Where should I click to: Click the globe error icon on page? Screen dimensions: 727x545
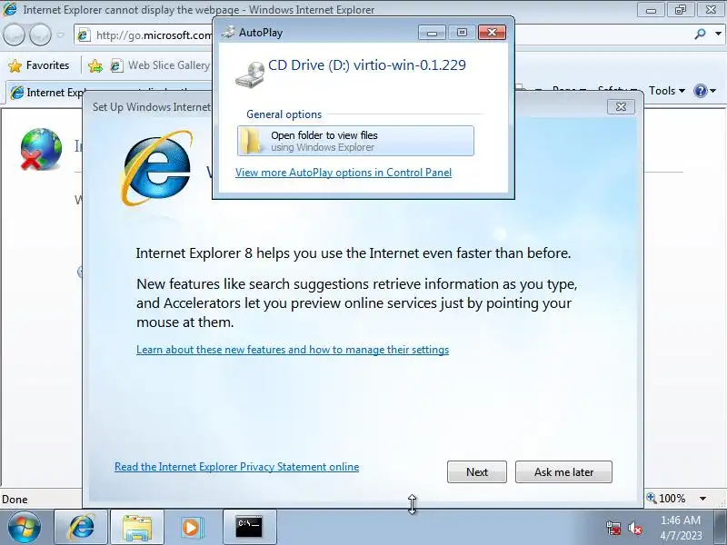[41, 149]
